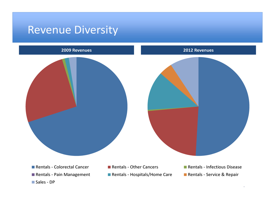Select the Sales - DP legend swatch

[x=33, y=182]
